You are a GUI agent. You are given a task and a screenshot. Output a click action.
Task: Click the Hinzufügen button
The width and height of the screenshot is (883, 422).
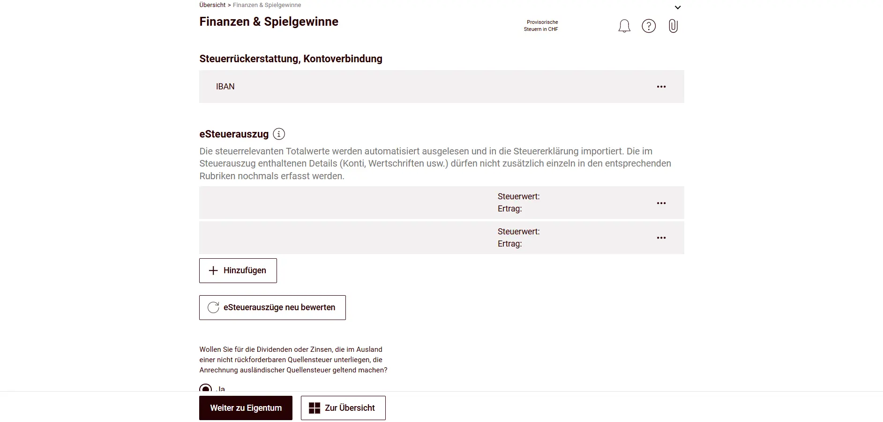point(238,270)
